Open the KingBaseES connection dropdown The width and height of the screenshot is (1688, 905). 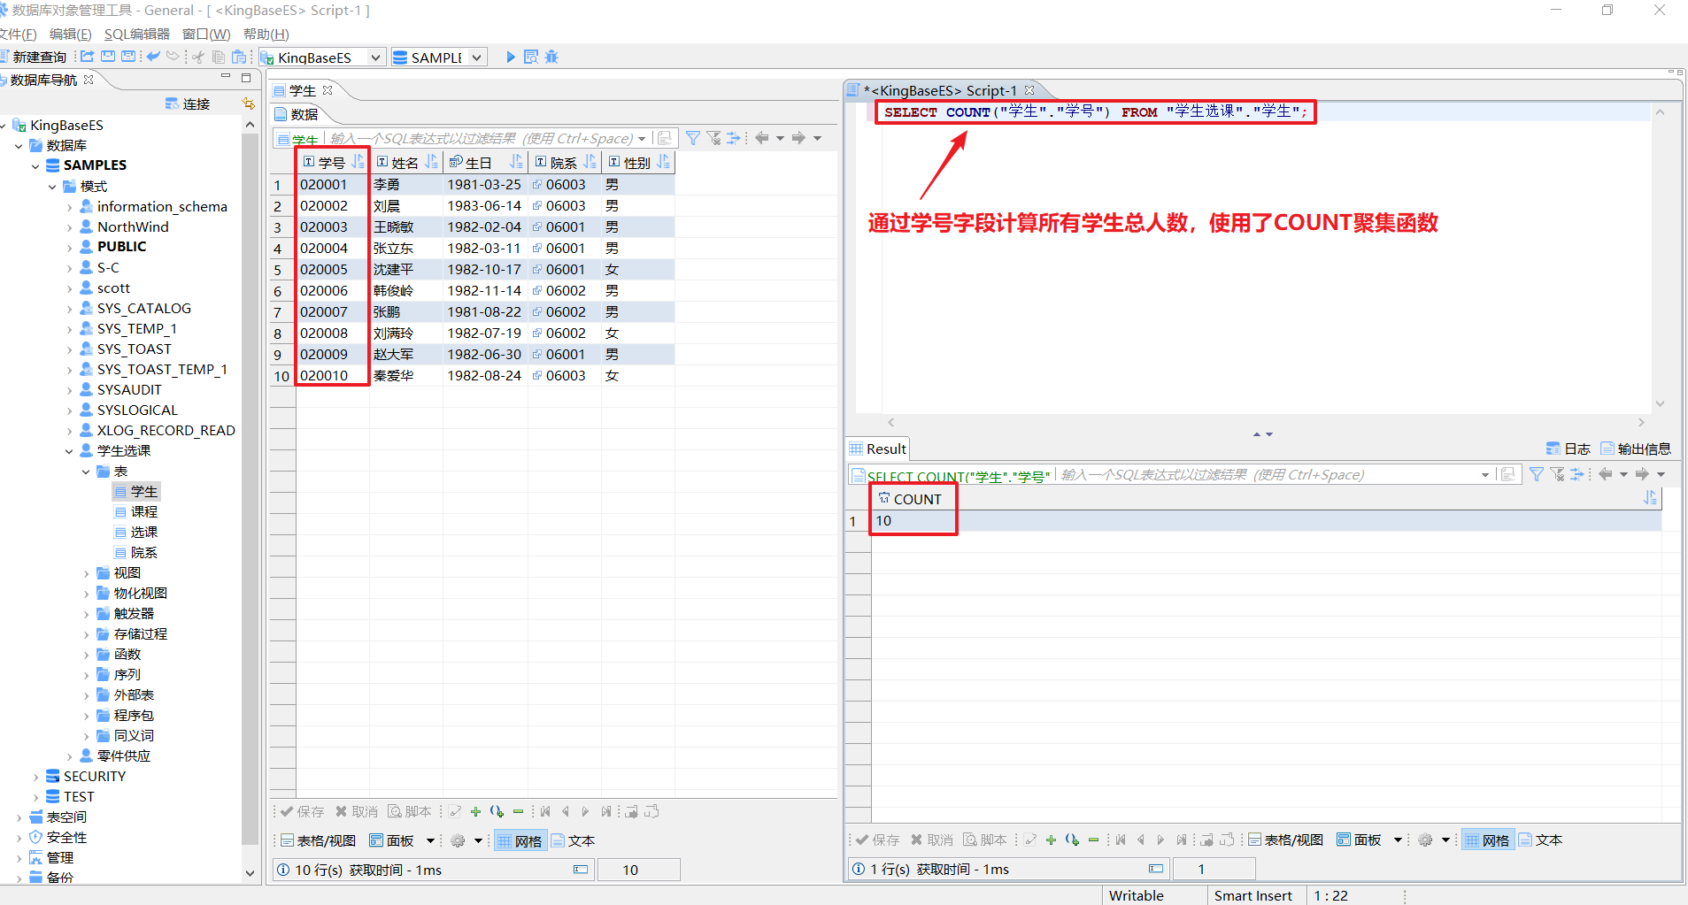375,58
